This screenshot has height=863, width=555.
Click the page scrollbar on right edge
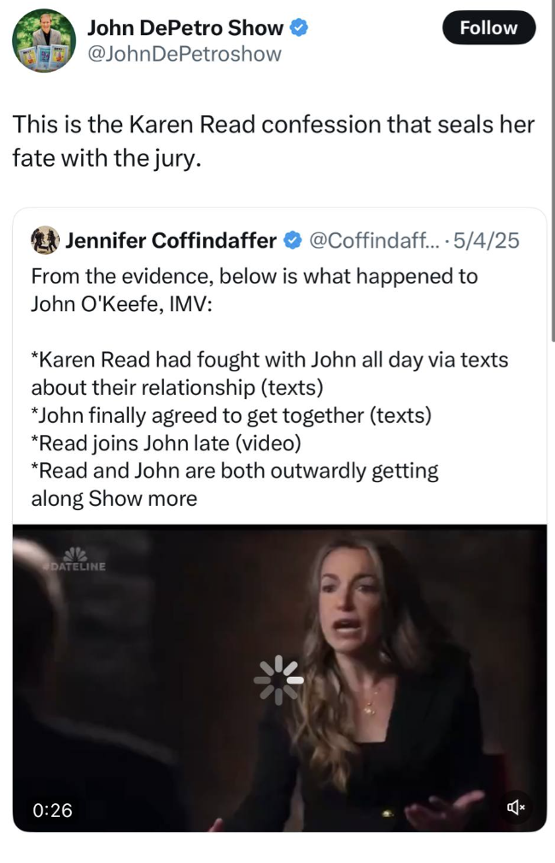pos(551,171)
